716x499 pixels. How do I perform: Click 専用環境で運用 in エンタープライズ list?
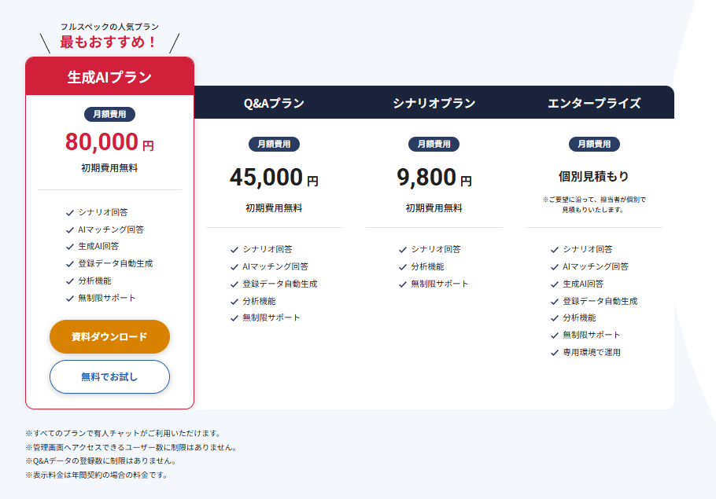pos(592,352)
